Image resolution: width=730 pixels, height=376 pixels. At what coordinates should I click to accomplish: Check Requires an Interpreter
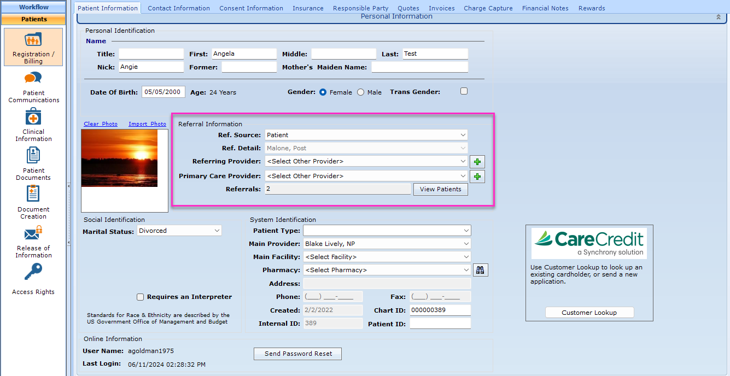(x=141, y=297)
